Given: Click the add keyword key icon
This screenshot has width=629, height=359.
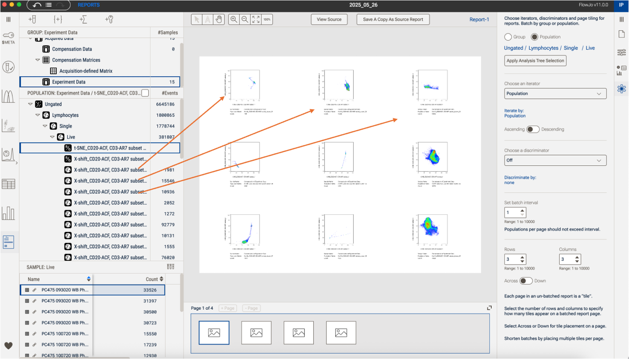Looking at the screenshot, I should (x=109, y=19).
